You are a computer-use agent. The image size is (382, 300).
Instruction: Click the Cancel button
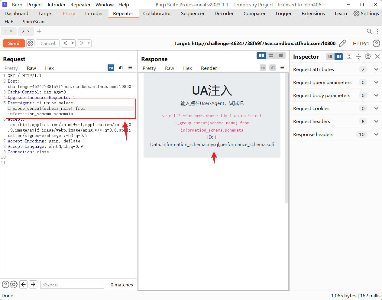point(47,43)
